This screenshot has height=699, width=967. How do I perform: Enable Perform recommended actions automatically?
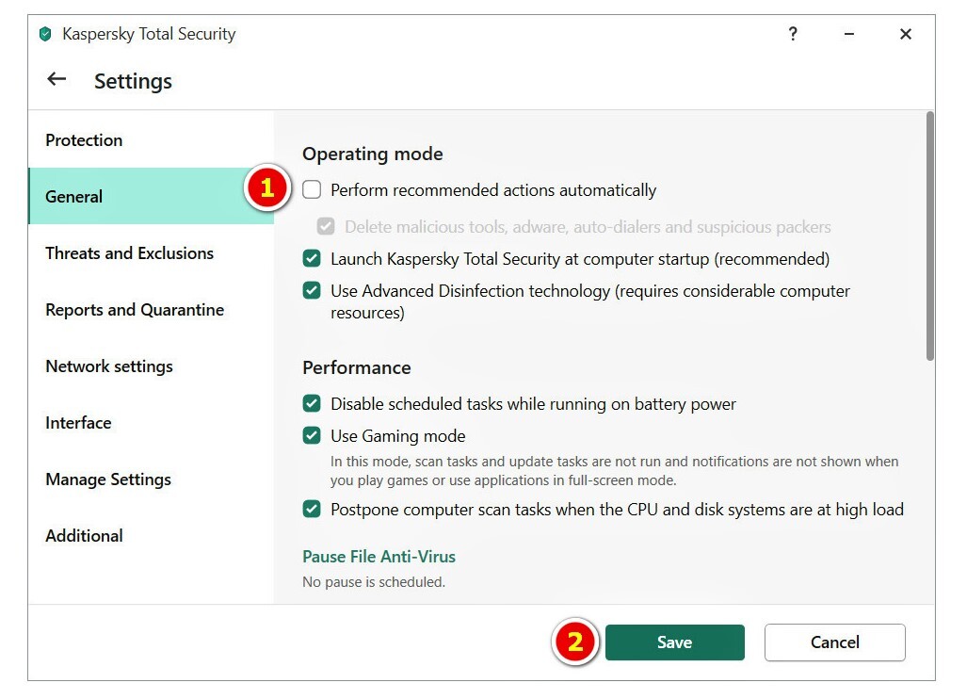pyautogui.click(x=312, y=189)
